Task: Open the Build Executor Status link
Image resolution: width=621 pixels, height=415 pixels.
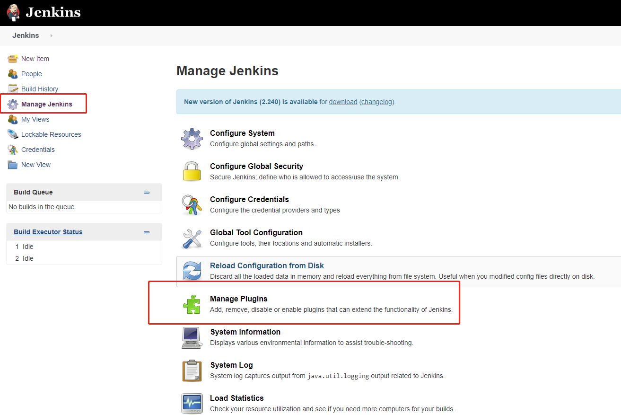Action: (48, 232)
